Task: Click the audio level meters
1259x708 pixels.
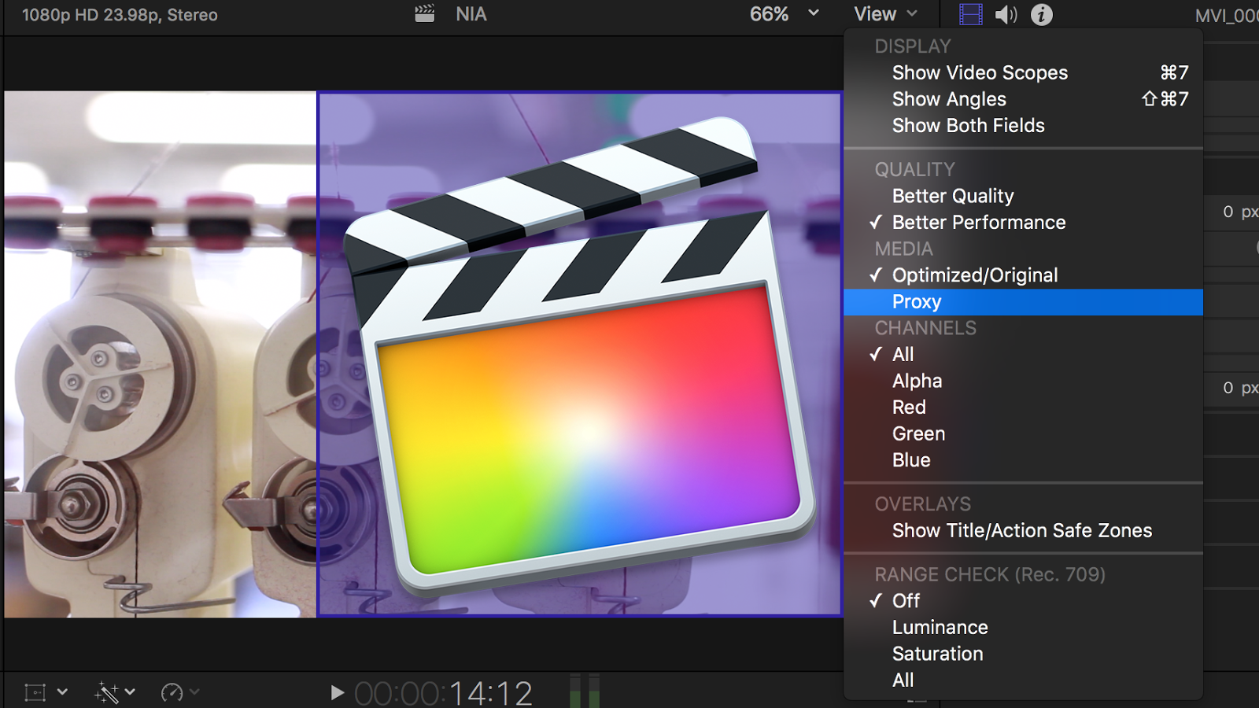Action: pyautogui.click(x=584, y=691)
